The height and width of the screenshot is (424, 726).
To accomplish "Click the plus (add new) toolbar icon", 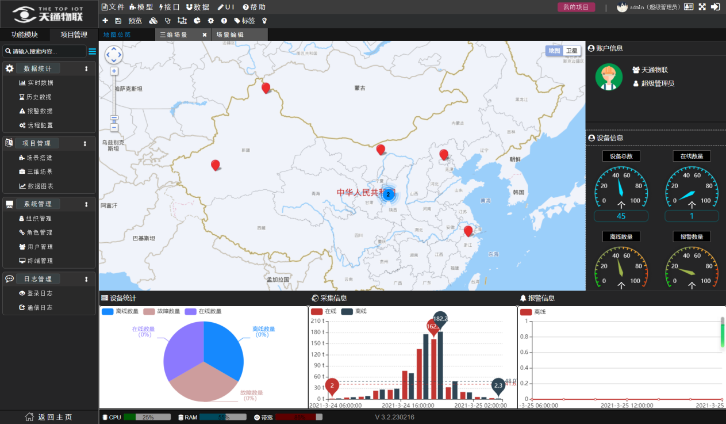I will click(105, 21).
